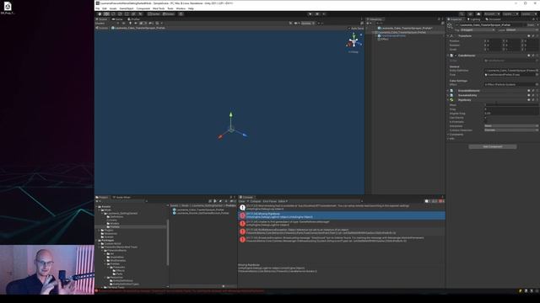Screen dimensions: 540x303
Task: Click the Effect object field picker
Action: (537, 84)
